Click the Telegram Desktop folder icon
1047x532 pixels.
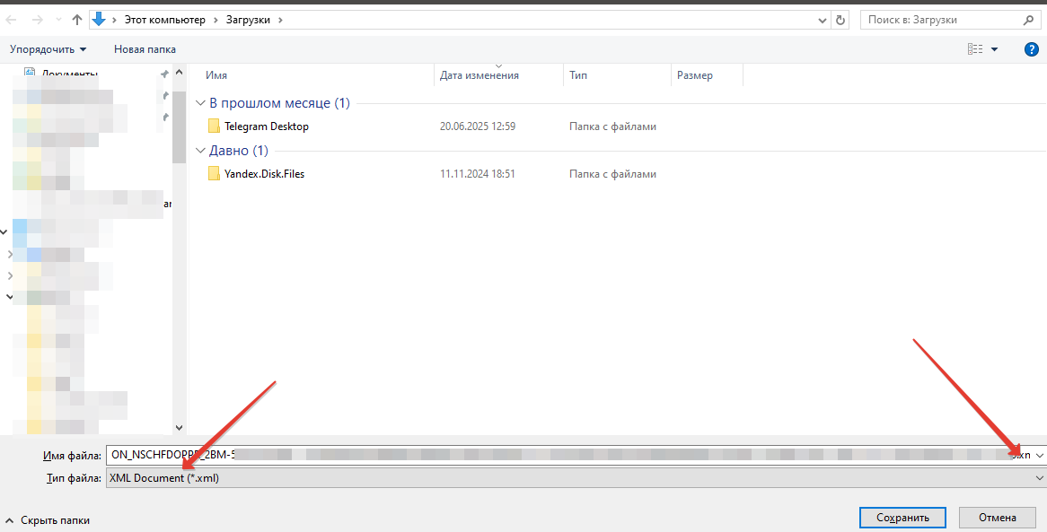coord(214,126)
